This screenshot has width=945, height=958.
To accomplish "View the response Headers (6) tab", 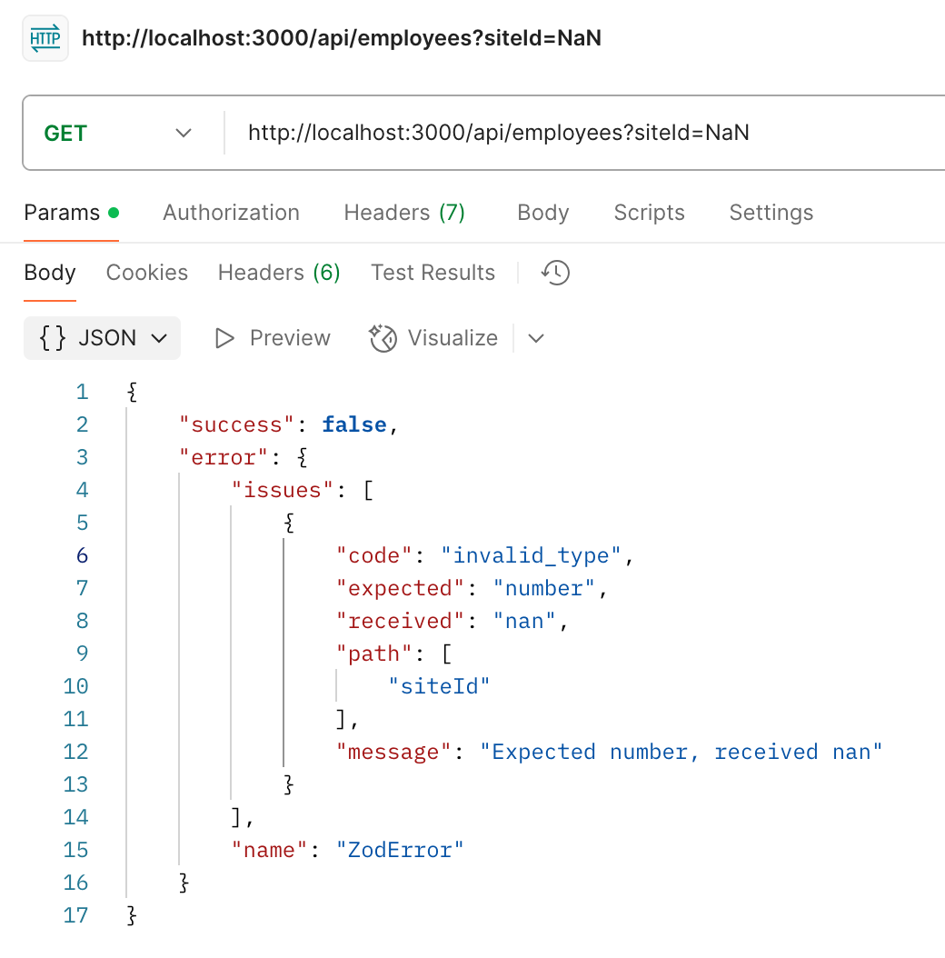I will (279, 273).
